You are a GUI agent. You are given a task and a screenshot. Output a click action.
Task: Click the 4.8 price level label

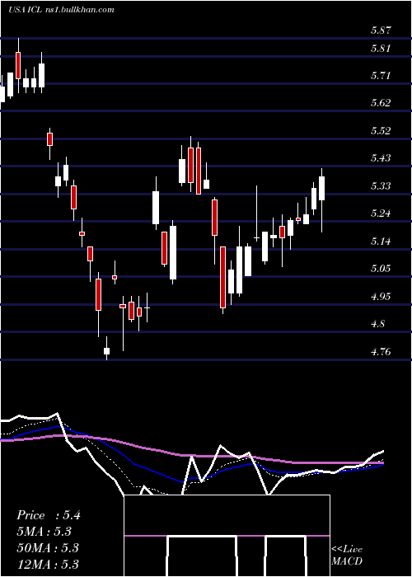[377, 324]
